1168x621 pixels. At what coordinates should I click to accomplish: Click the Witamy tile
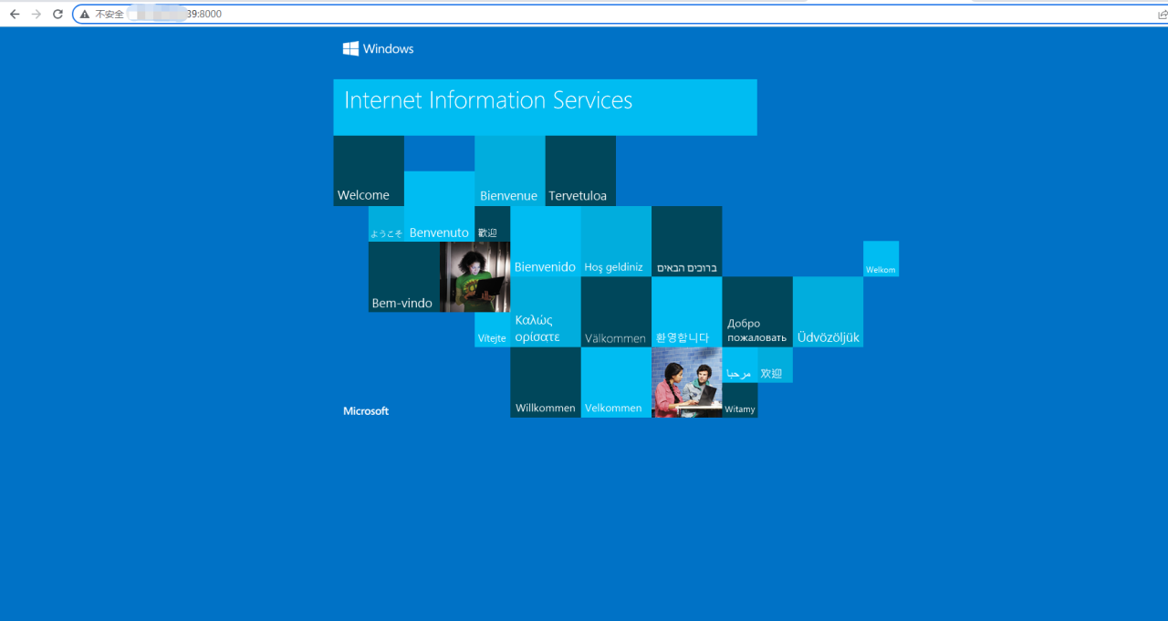(x=740, y=400)
